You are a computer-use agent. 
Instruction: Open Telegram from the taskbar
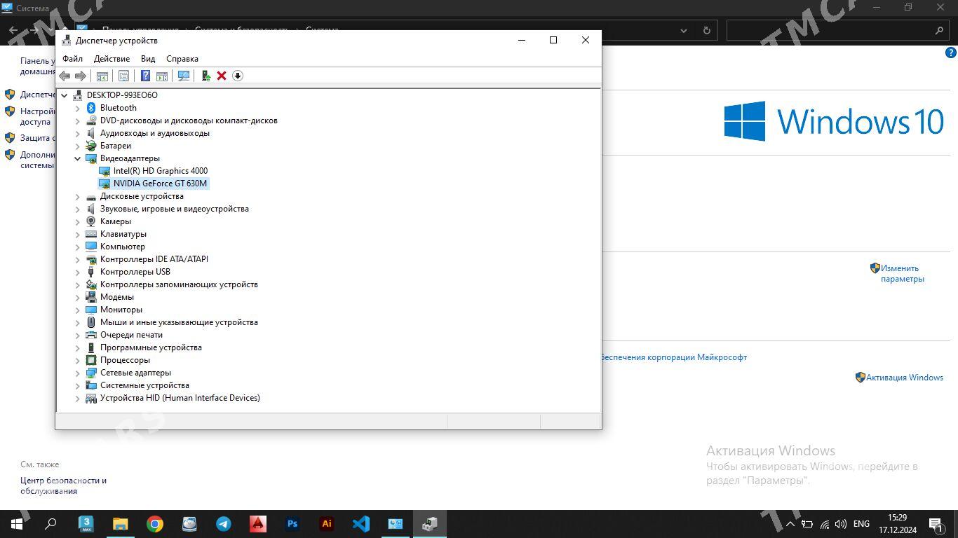tap(224, 524)
